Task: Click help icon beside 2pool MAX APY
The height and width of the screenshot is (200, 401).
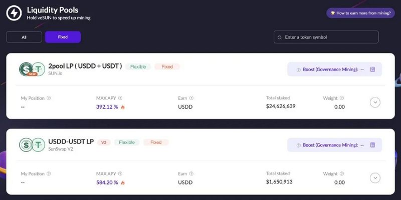Action: (120, 98)
